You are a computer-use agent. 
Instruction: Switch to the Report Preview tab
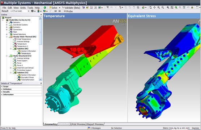[95, 124]
